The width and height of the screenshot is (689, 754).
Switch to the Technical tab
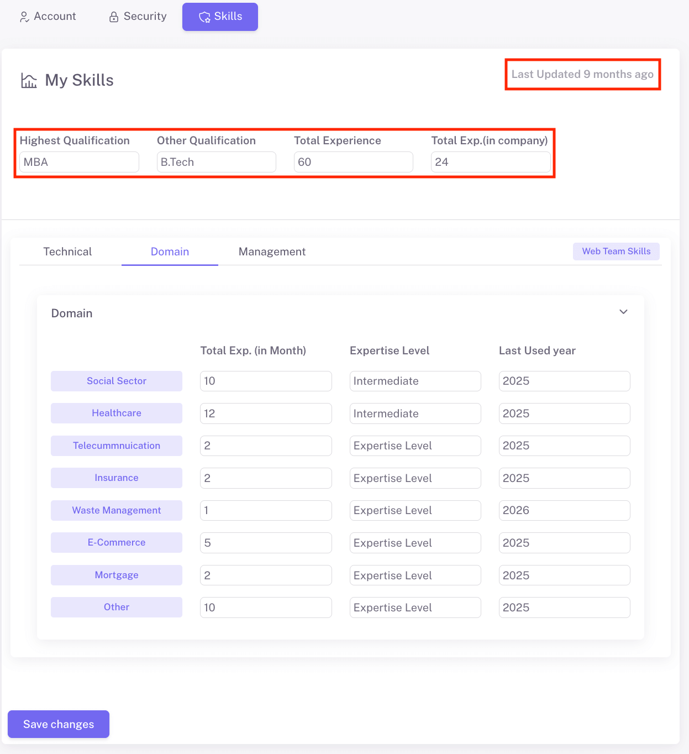point(67,252)
